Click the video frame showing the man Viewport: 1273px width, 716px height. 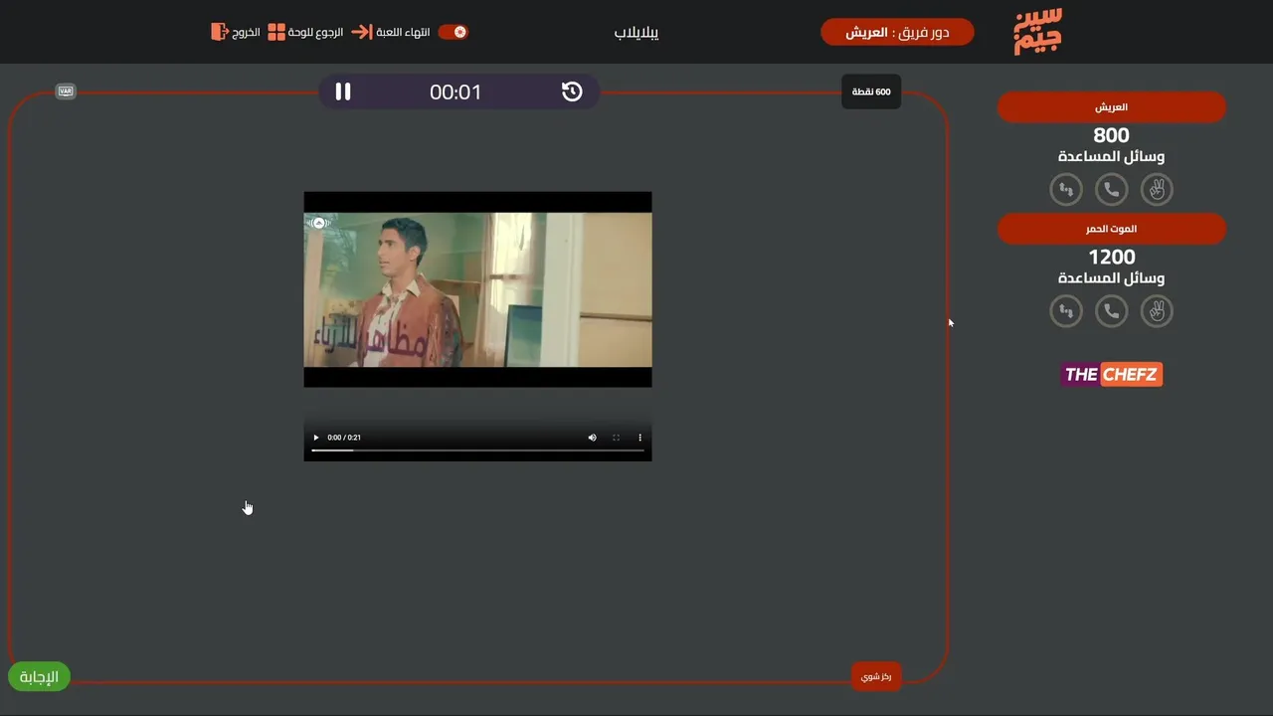[x=477, y=289]
